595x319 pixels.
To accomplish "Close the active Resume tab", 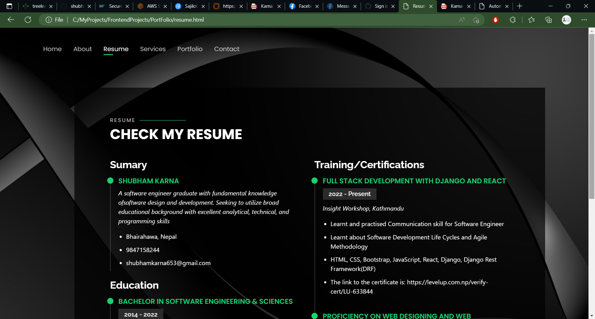I will (x=431, y=6).
